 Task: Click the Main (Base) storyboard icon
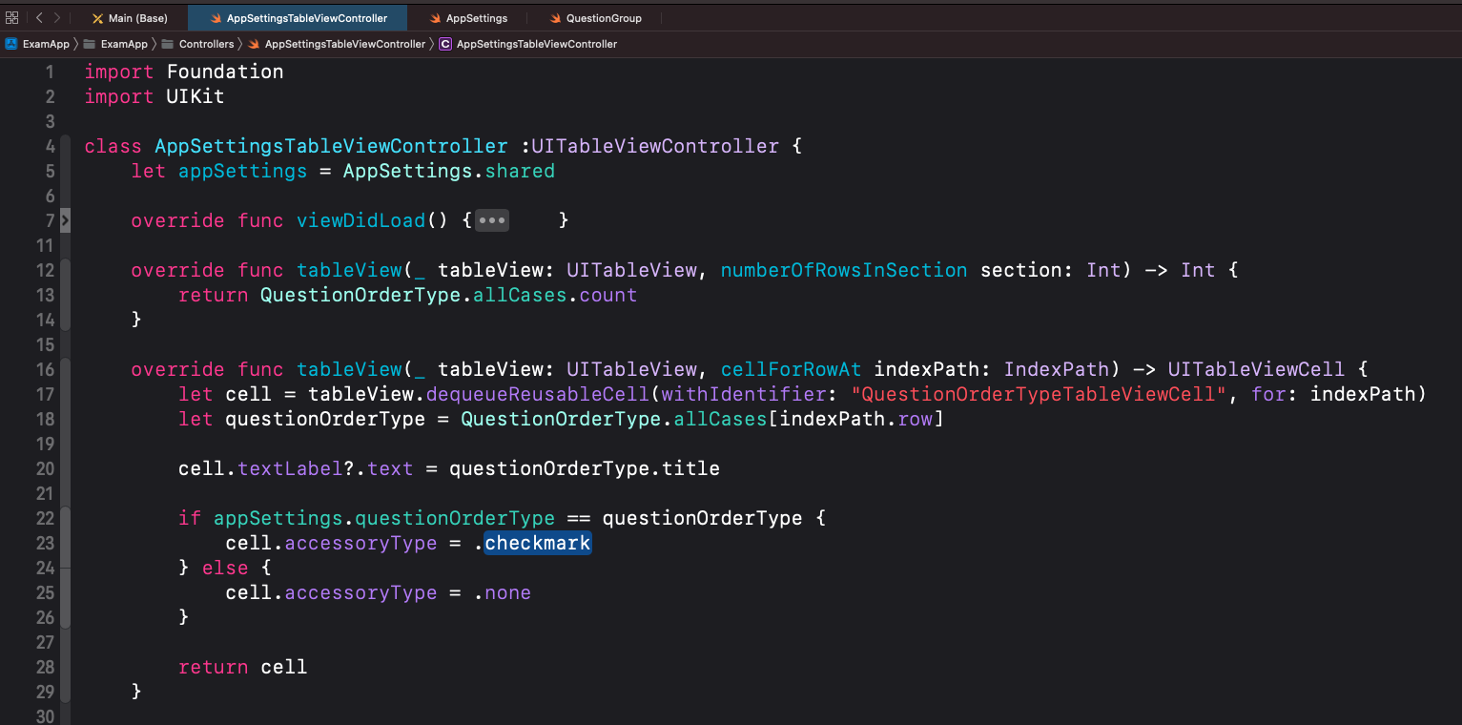98,17
